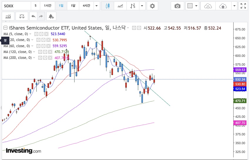This screenshot has width=250, height=160.
Task: Open MA (20, close, 0) dropdown
Action: (32, 40)
